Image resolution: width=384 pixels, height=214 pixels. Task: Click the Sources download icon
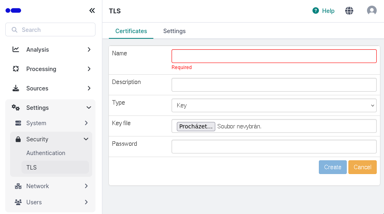pos(16,88)
